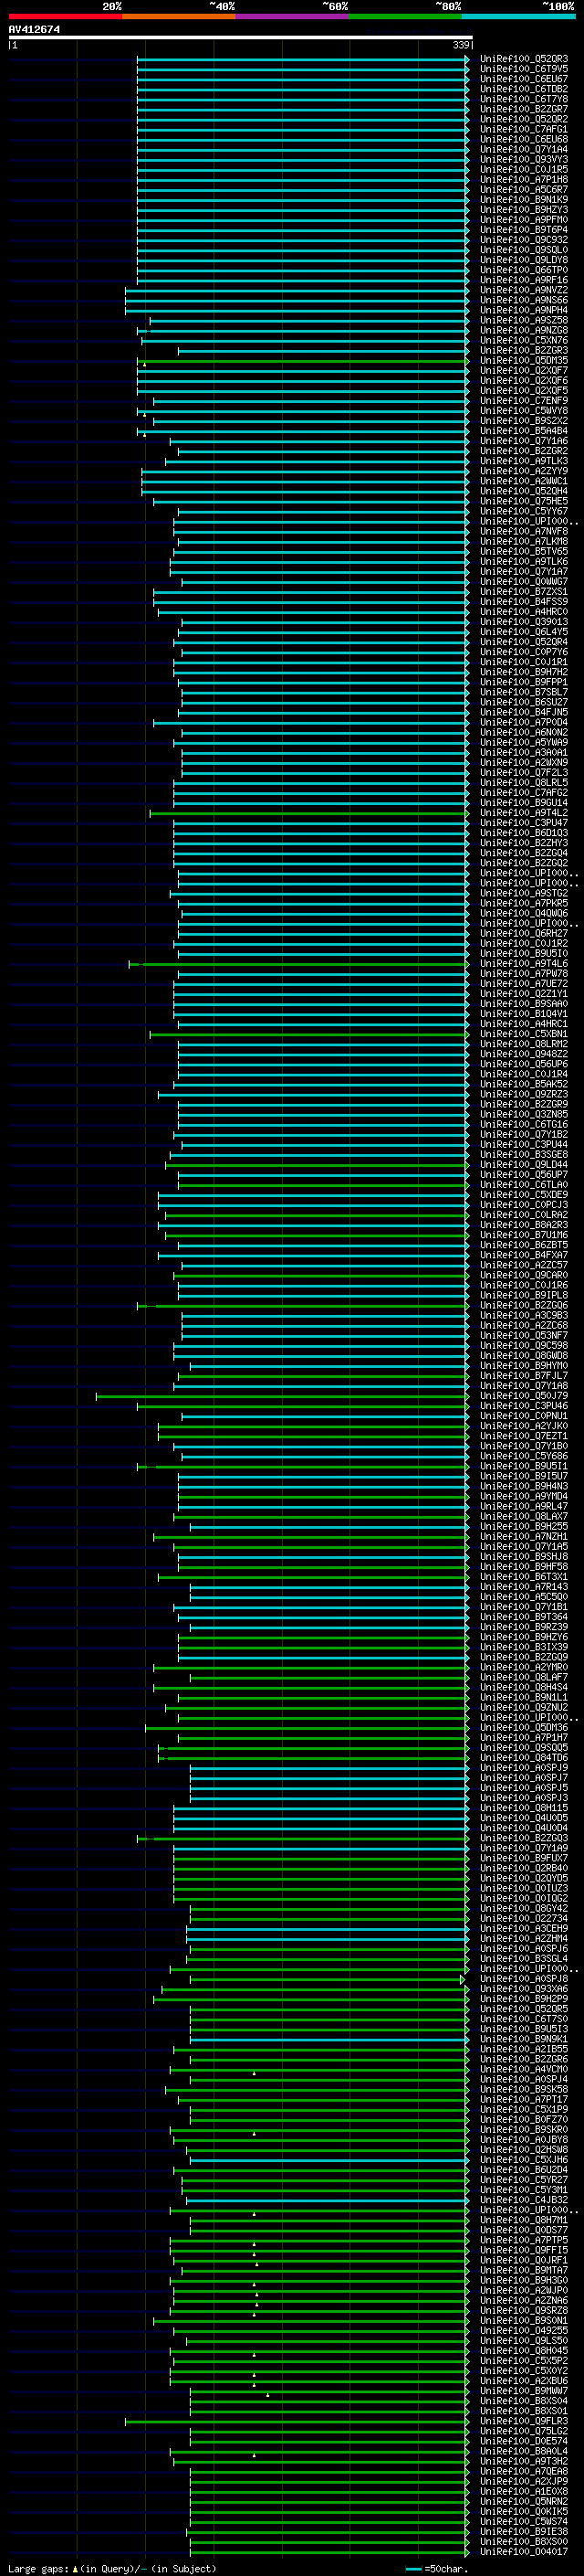Select the UniRef100_B9MTA7 label

click(x=523, y=2270)
